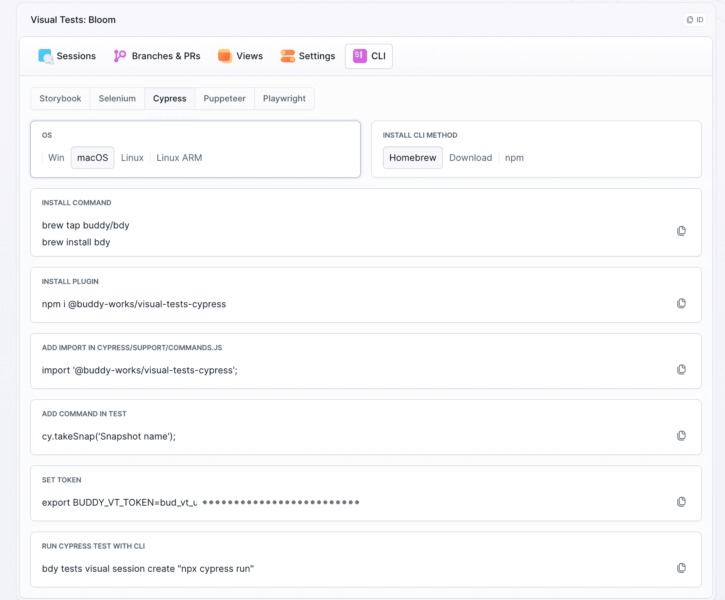Click the cy.takeSnap('Snapshot name') text
The height and width of the screenshot is (600, 725).
point(109,436)
